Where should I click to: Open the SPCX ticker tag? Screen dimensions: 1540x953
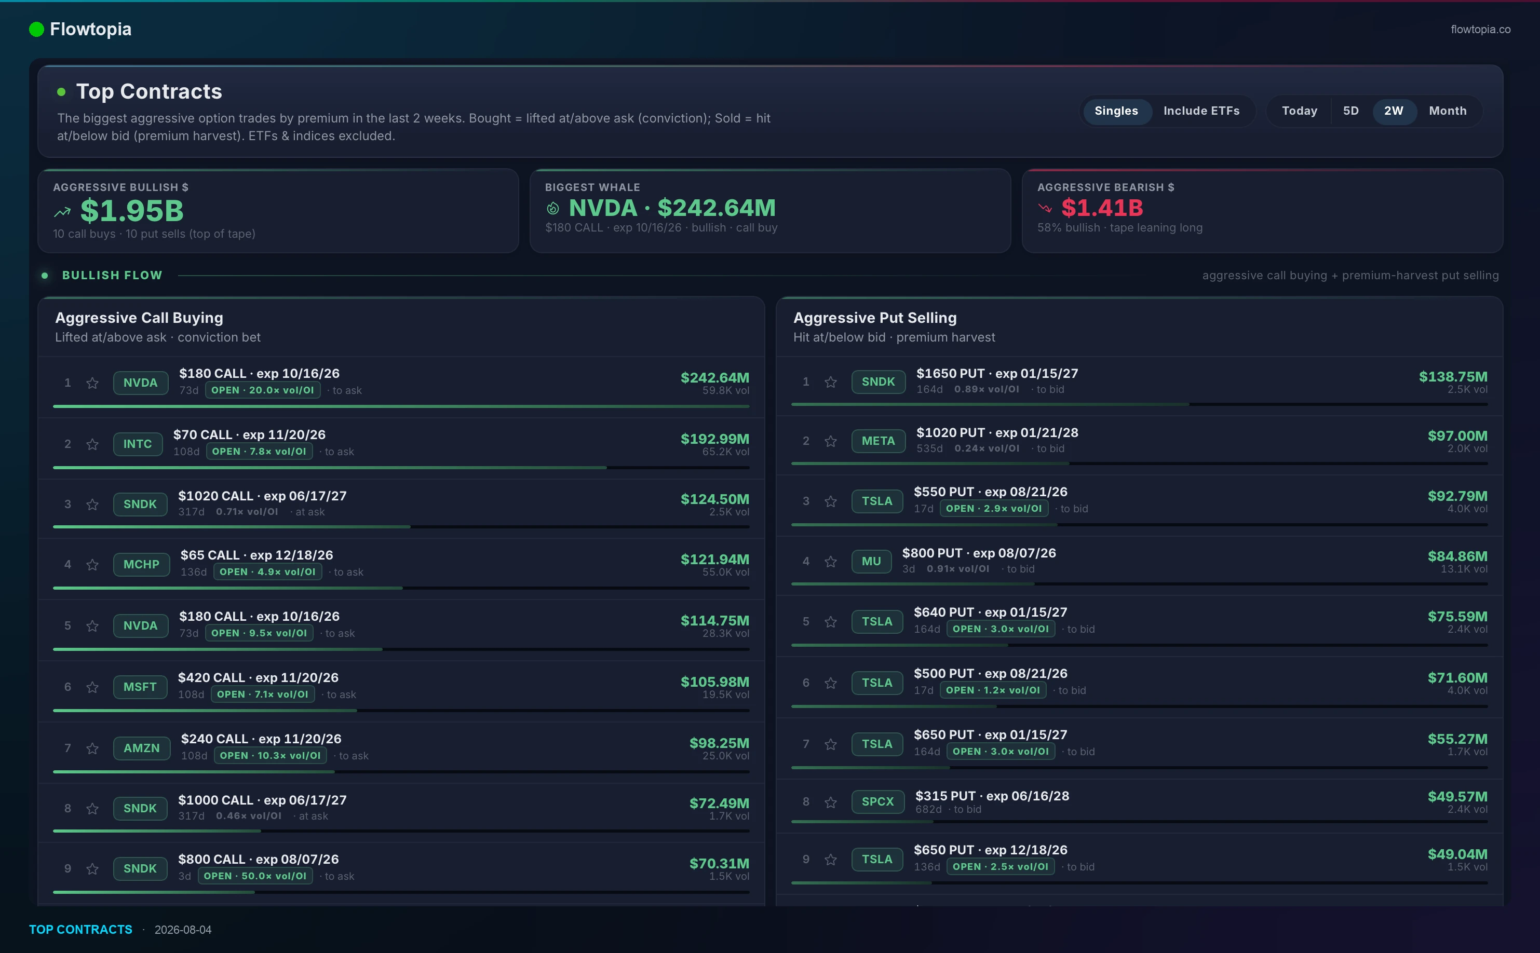[878, 802]
